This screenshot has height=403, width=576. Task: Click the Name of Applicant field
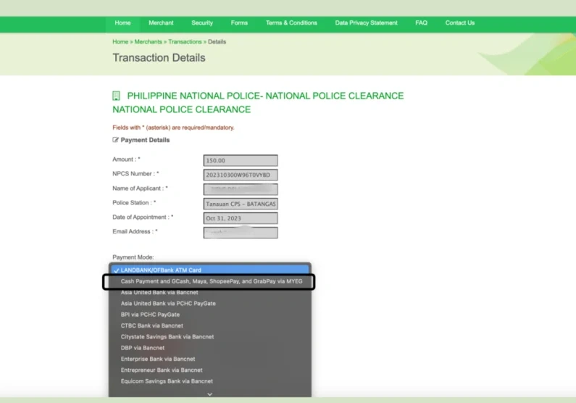241,189
